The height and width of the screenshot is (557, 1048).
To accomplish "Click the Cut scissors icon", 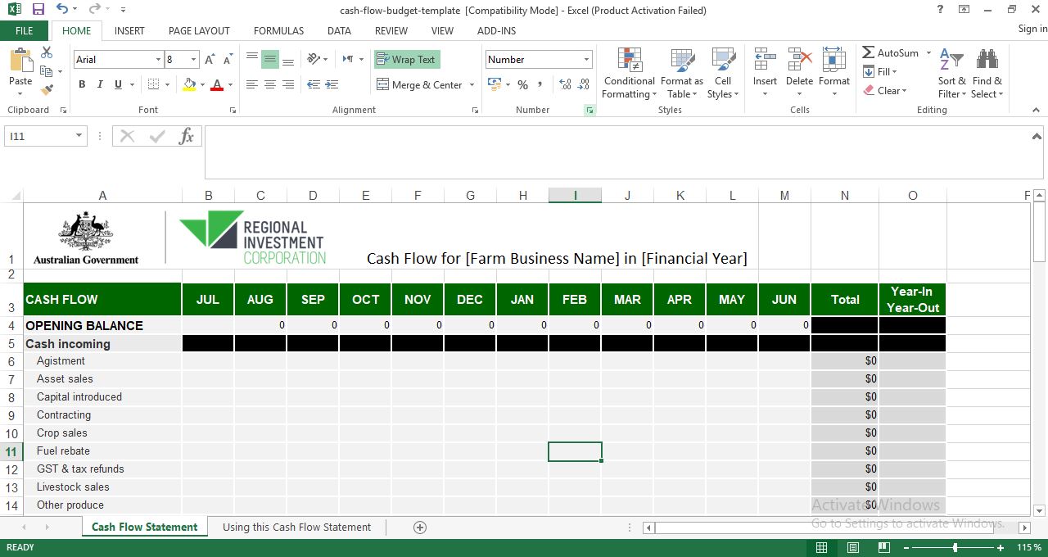I will point(47,52).
